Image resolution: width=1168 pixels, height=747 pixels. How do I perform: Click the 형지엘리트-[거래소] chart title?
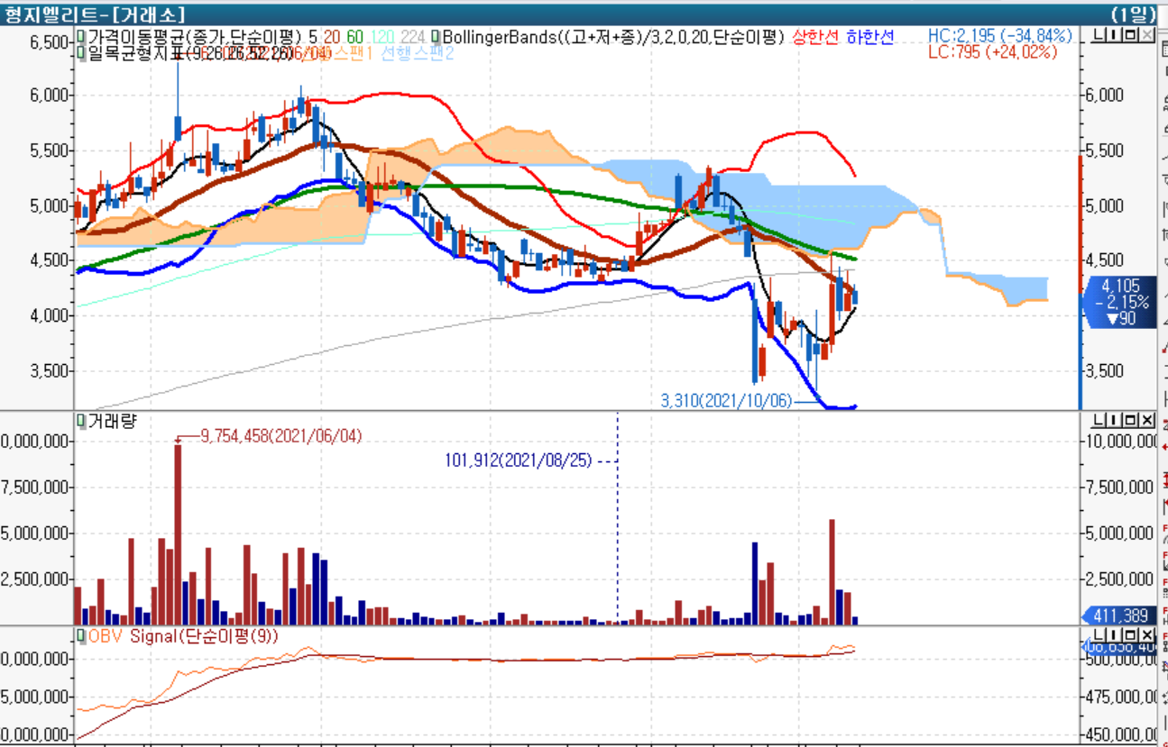tap(94, 14)
